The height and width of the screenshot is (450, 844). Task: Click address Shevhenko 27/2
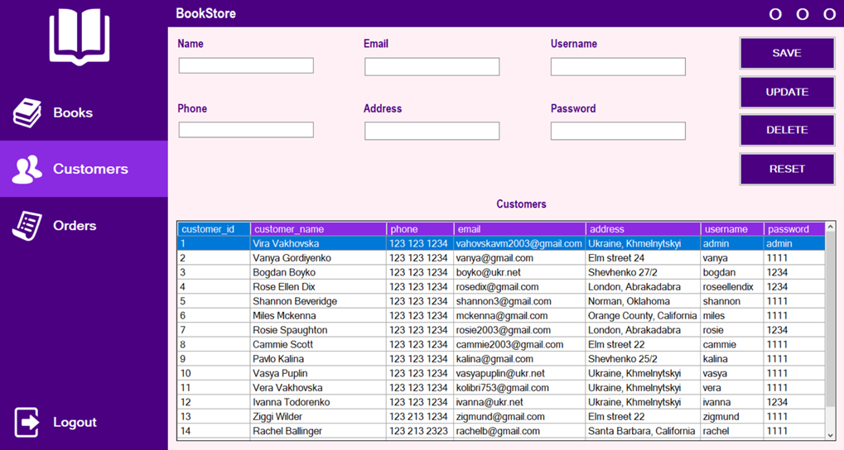(x=622, y=273)
